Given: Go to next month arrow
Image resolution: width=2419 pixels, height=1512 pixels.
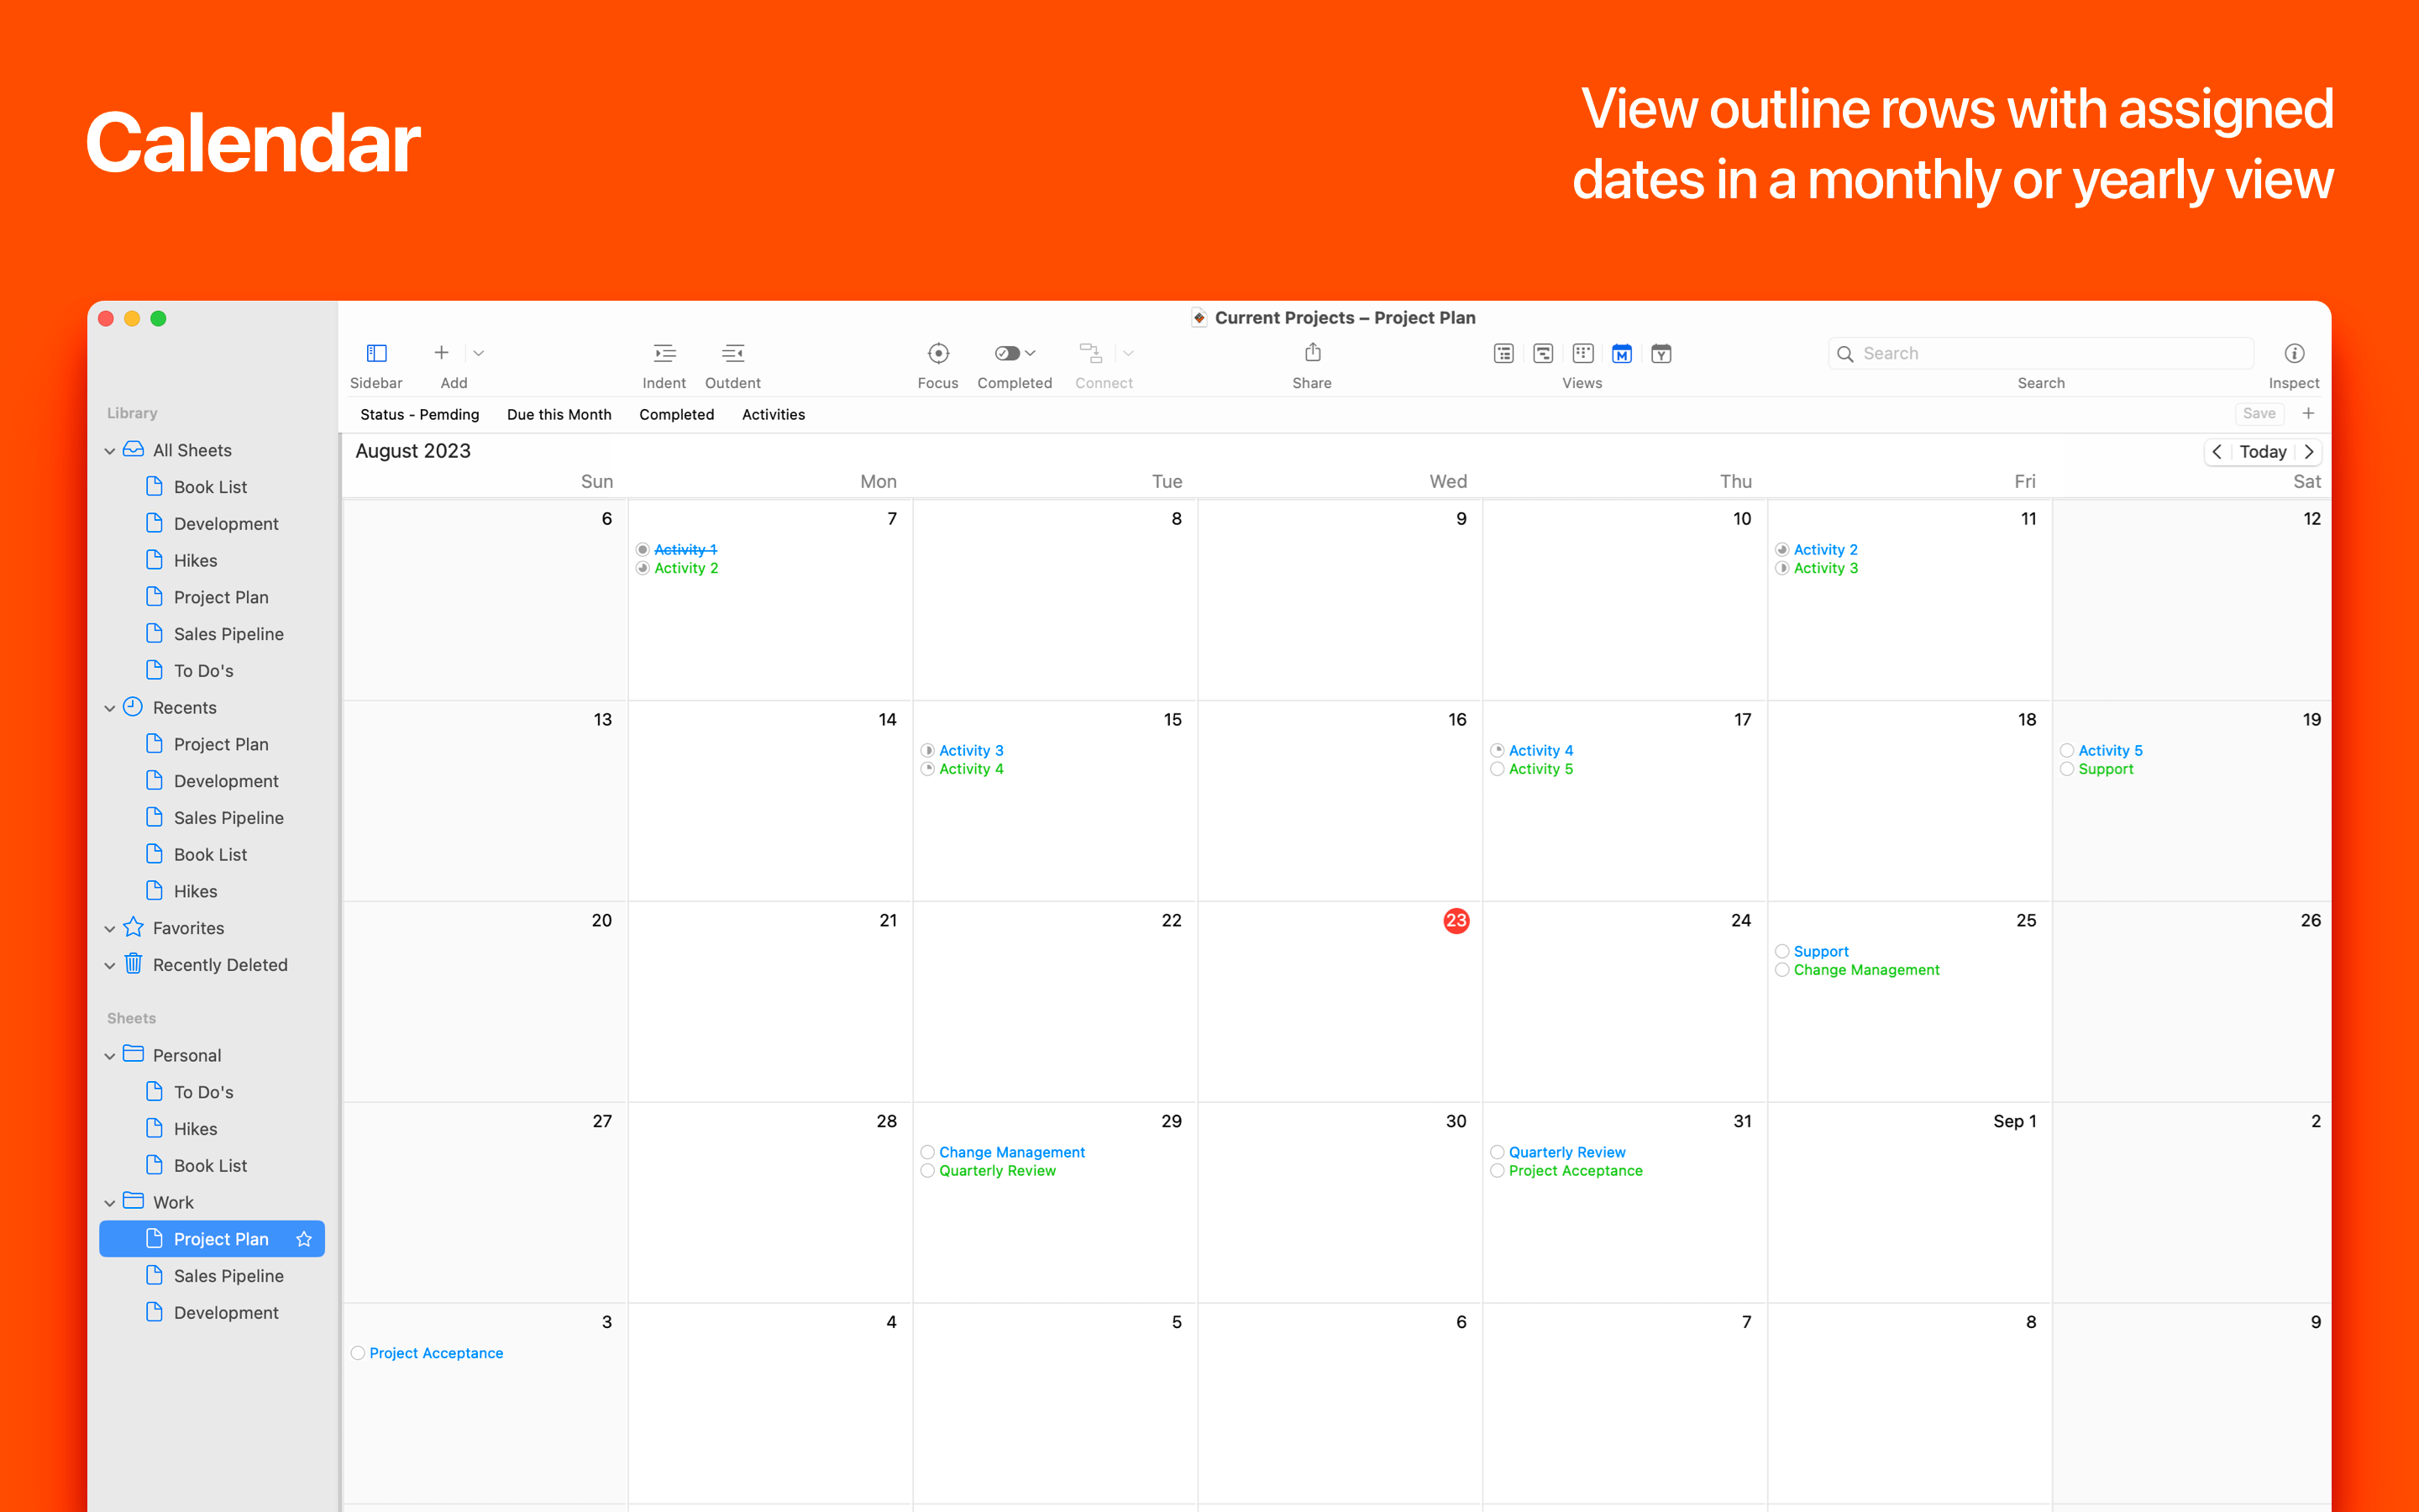Looking at the screenshot, I should click(x=2309, y=452).
